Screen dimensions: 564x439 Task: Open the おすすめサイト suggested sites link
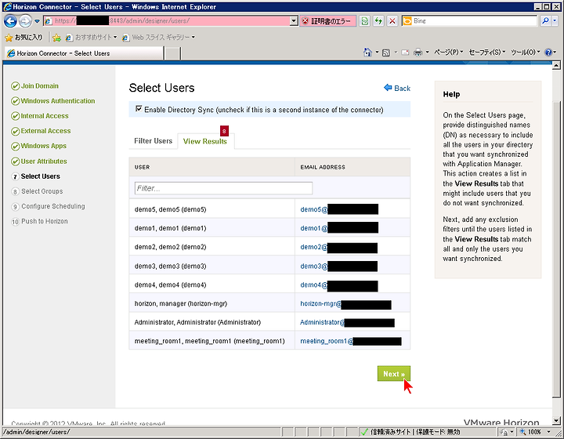point(92,37)
